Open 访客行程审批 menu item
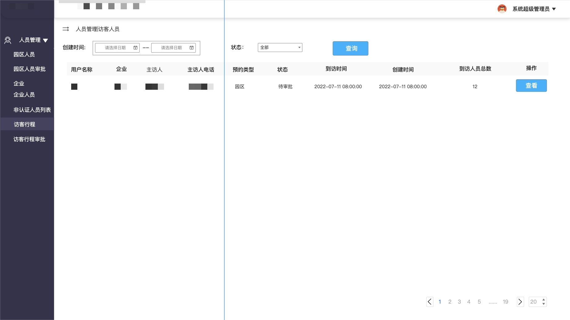 click(29, 139)
